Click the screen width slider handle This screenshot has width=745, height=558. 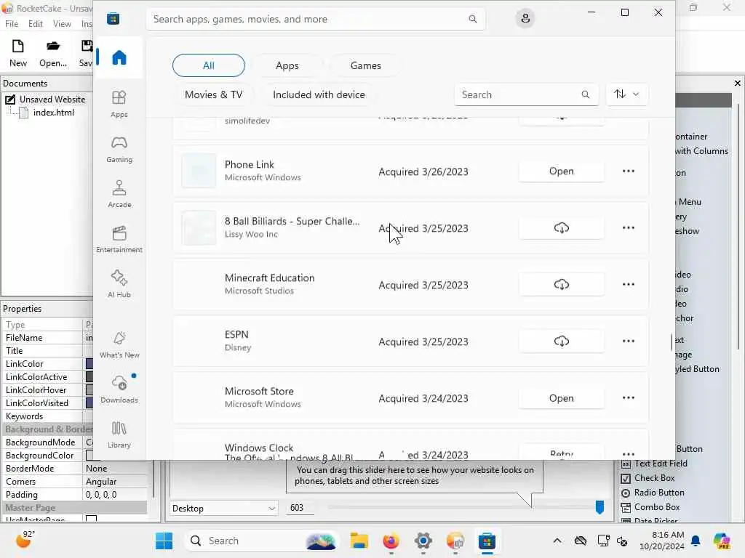(599, 507)
